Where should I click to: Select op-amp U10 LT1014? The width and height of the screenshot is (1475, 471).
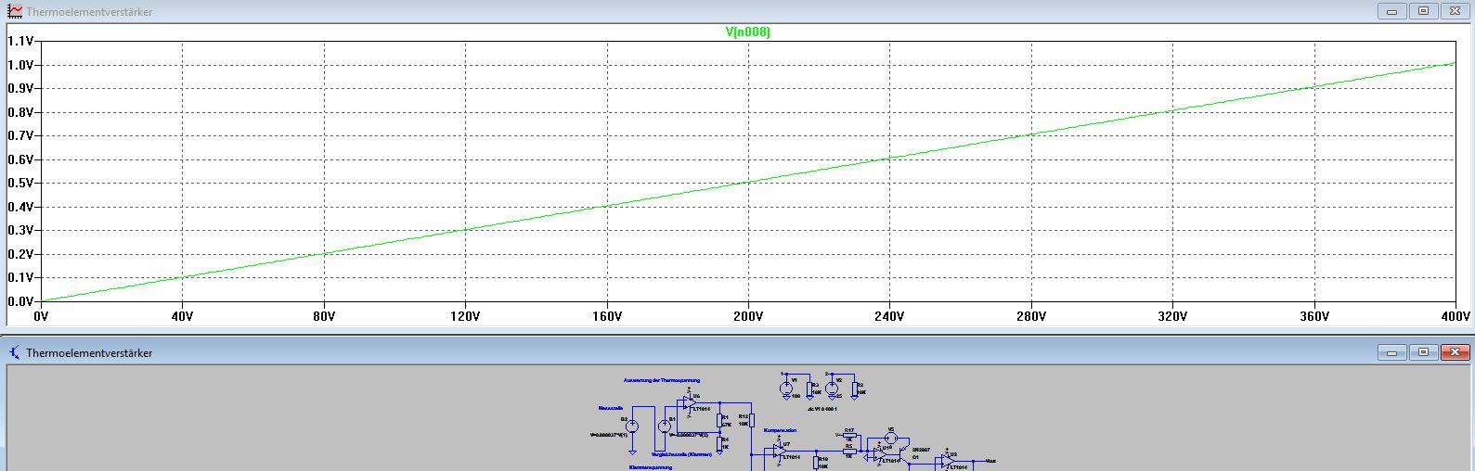879,454
